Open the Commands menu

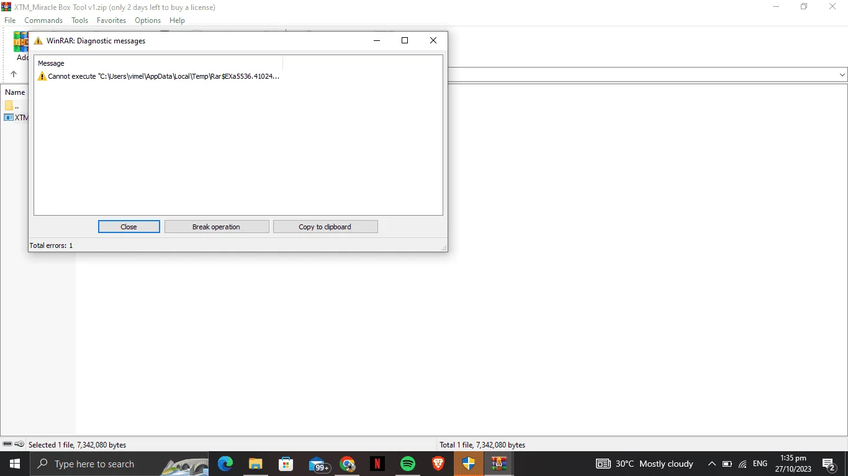(43, 20)
